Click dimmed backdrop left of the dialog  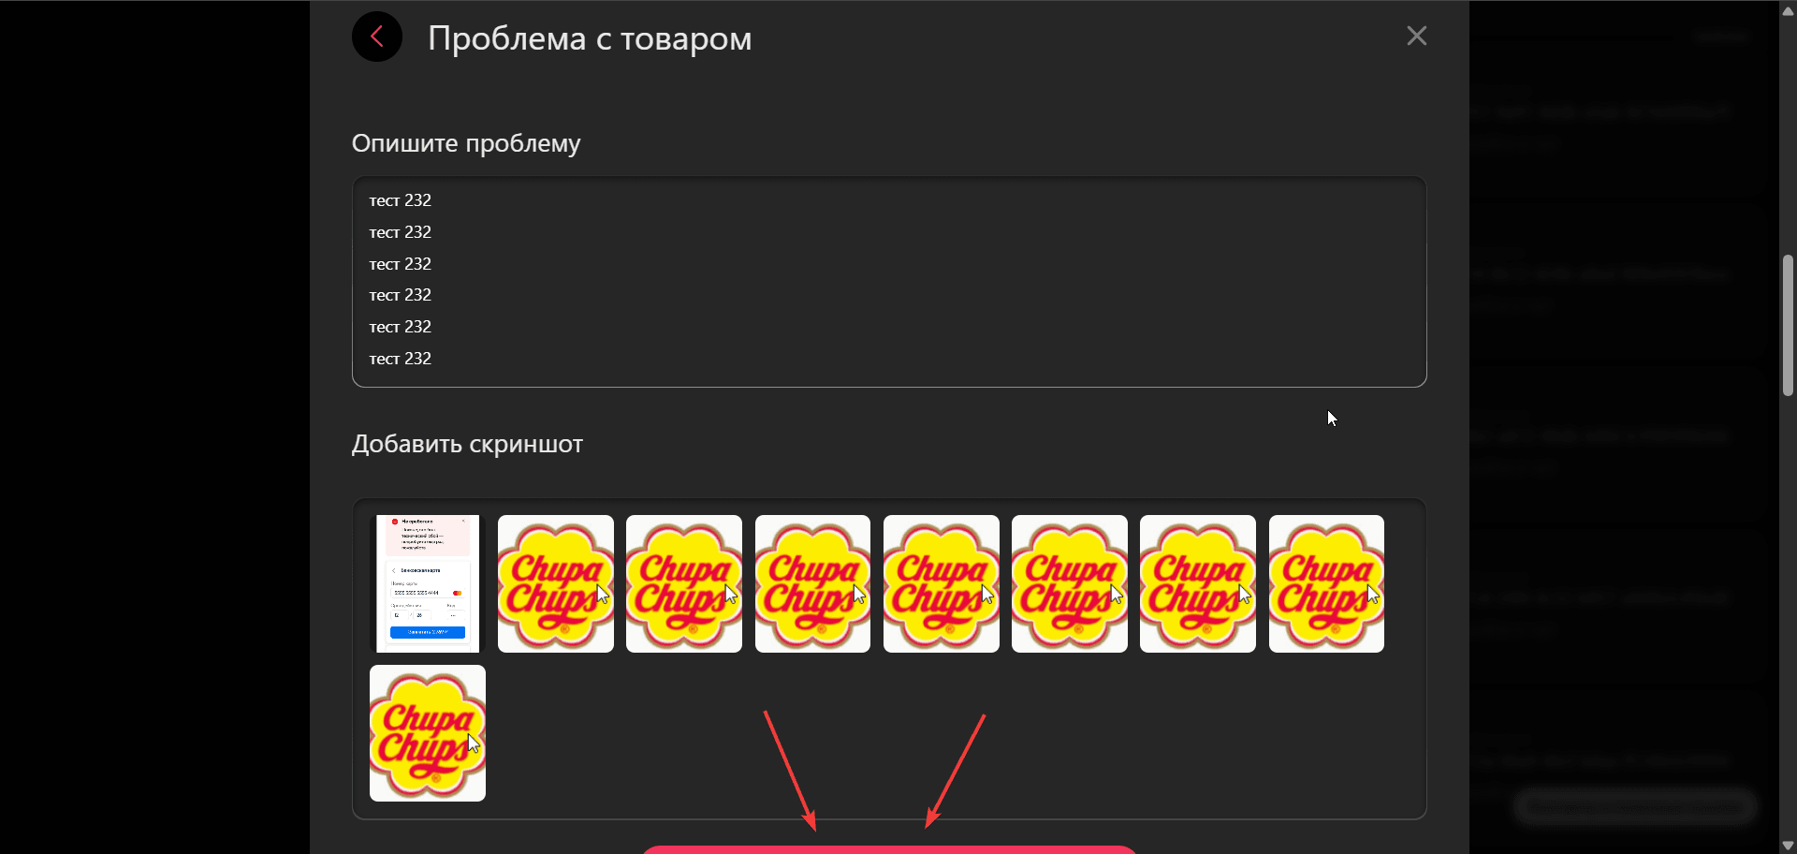154,427
